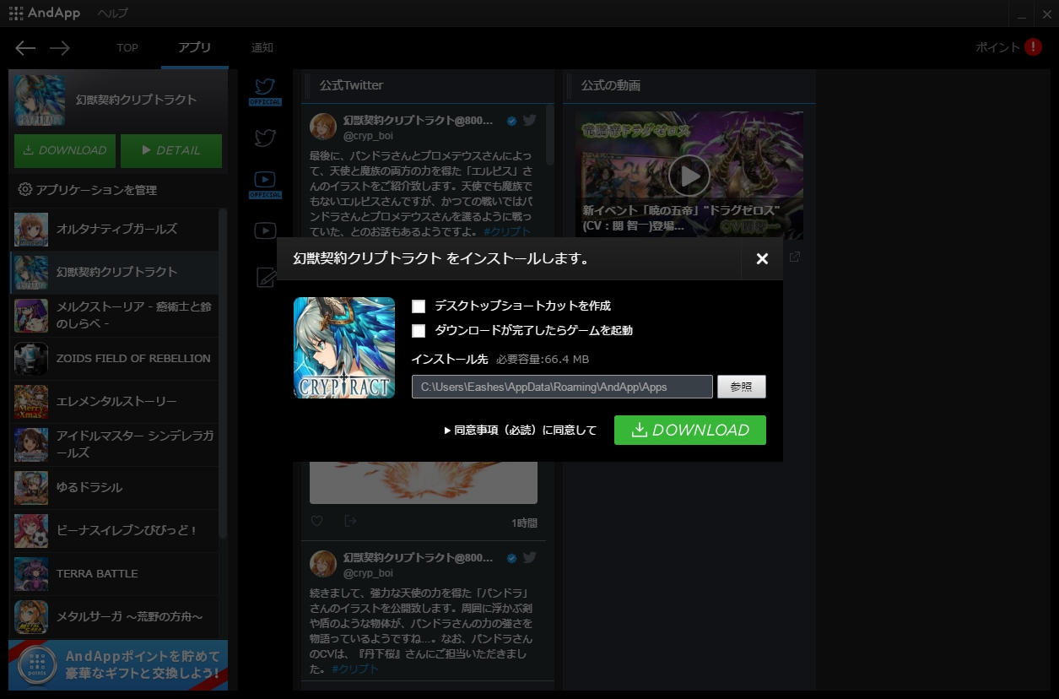Click the selected app header thumbnail
Screen dimensions: 1059x699
[40, 100]
